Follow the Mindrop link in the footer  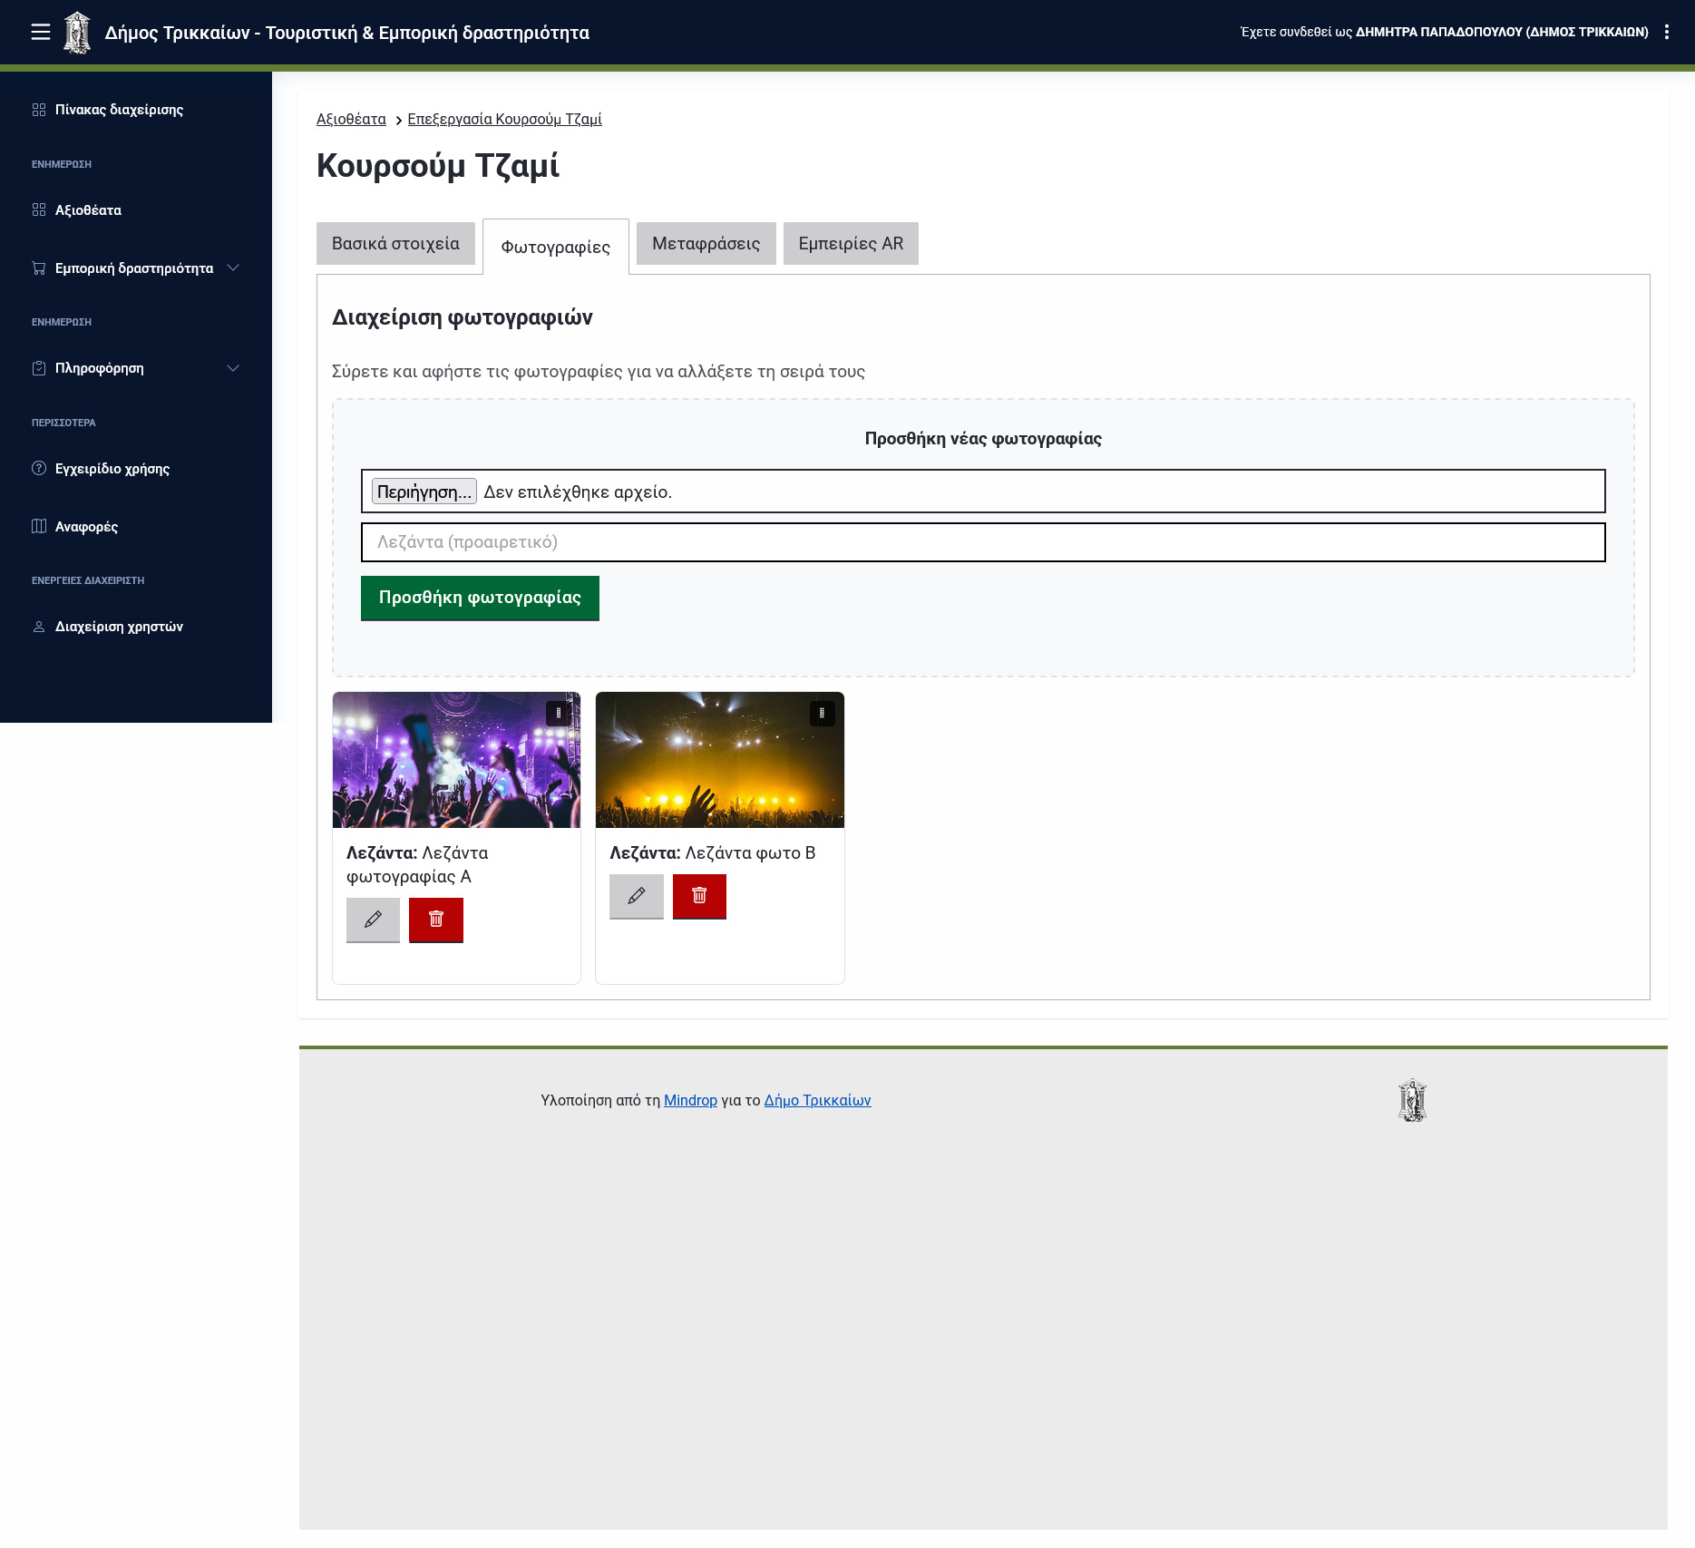coord(690,1100)
